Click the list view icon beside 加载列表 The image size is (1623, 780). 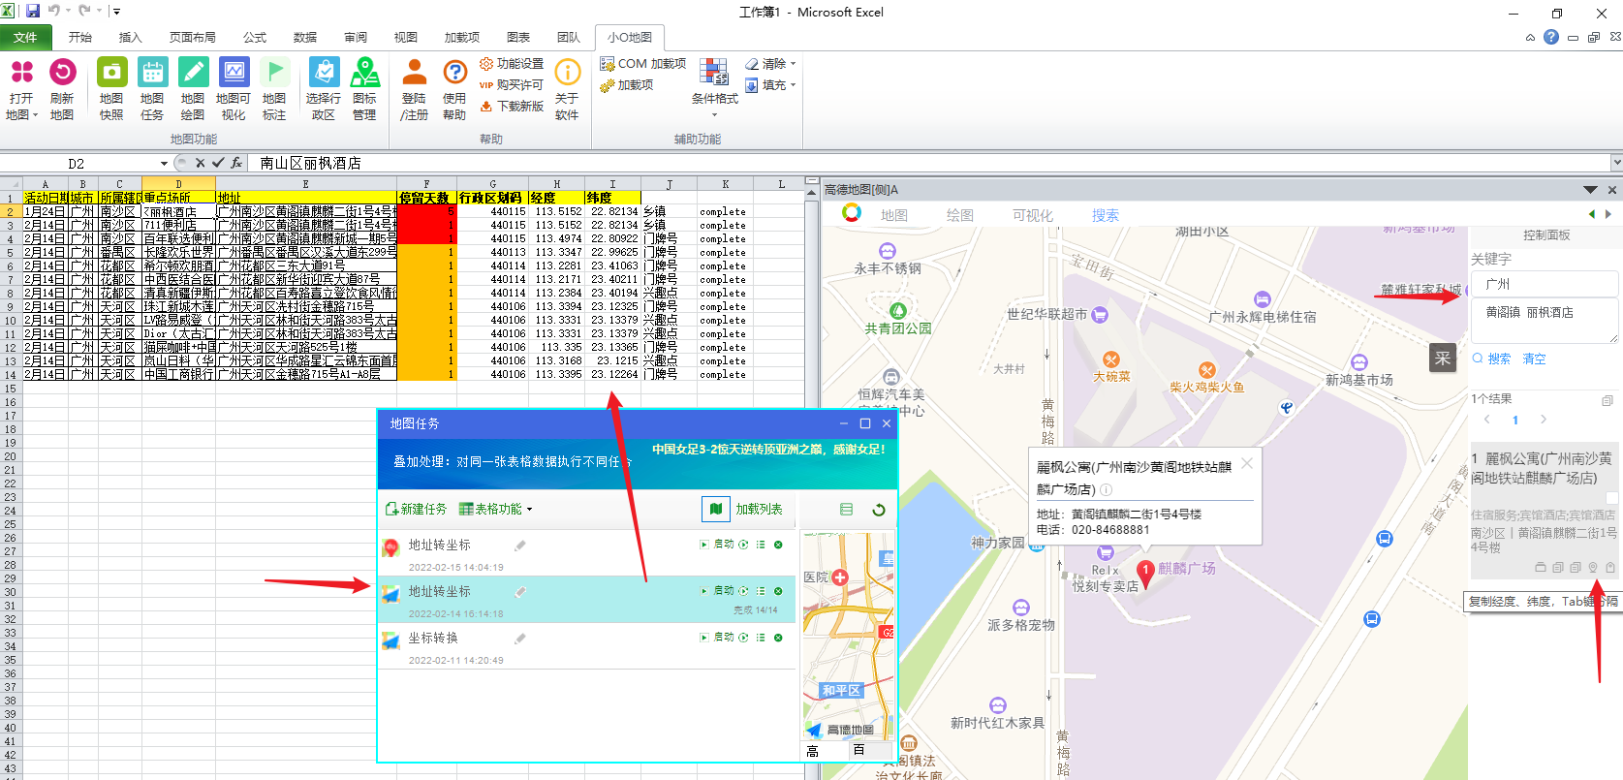pos(846,510)
